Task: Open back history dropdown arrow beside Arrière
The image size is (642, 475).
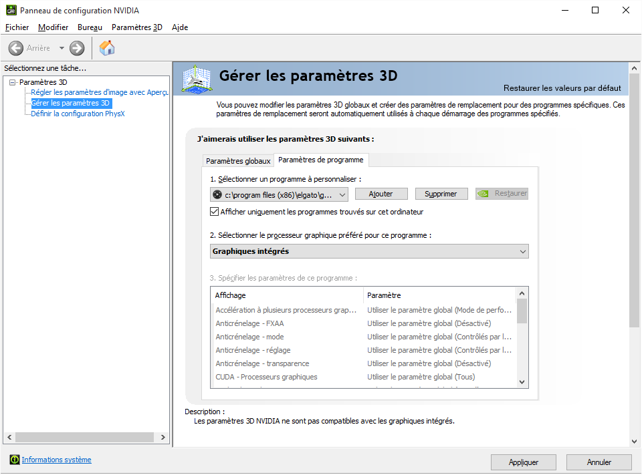Action: coord(62,48)
